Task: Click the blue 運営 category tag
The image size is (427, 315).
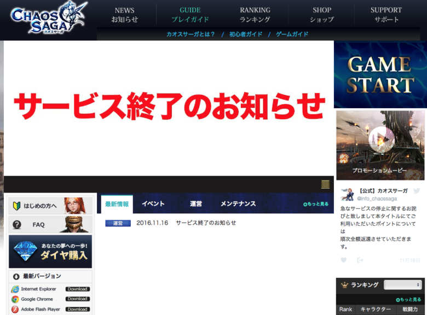Action: [118, 223]
